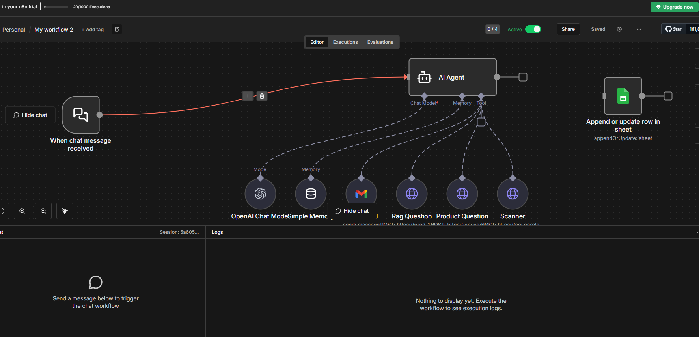Click the chat bubble icon in chat panel
The height and width of the screenshot is (337, 699).
coord(95,283)
